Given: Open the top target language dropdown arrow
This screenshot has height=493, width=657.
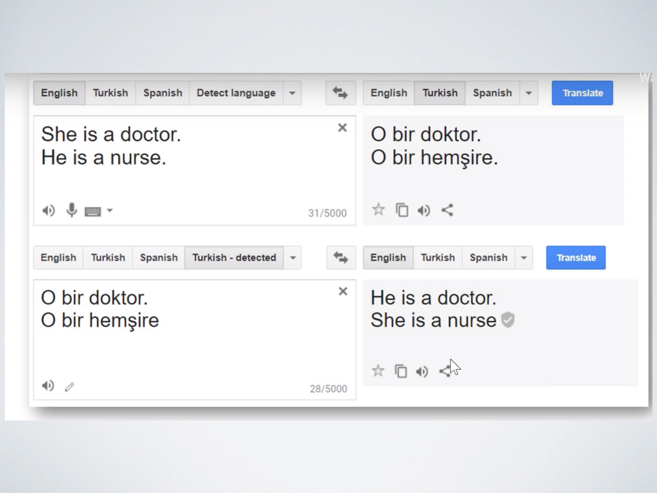Looking at the screenshot, I should 529,93.
